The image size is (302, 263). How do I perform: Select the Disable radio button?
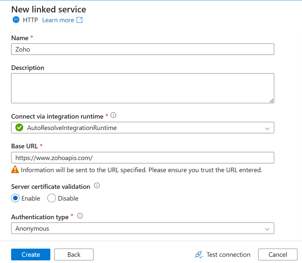coord(52,198)
